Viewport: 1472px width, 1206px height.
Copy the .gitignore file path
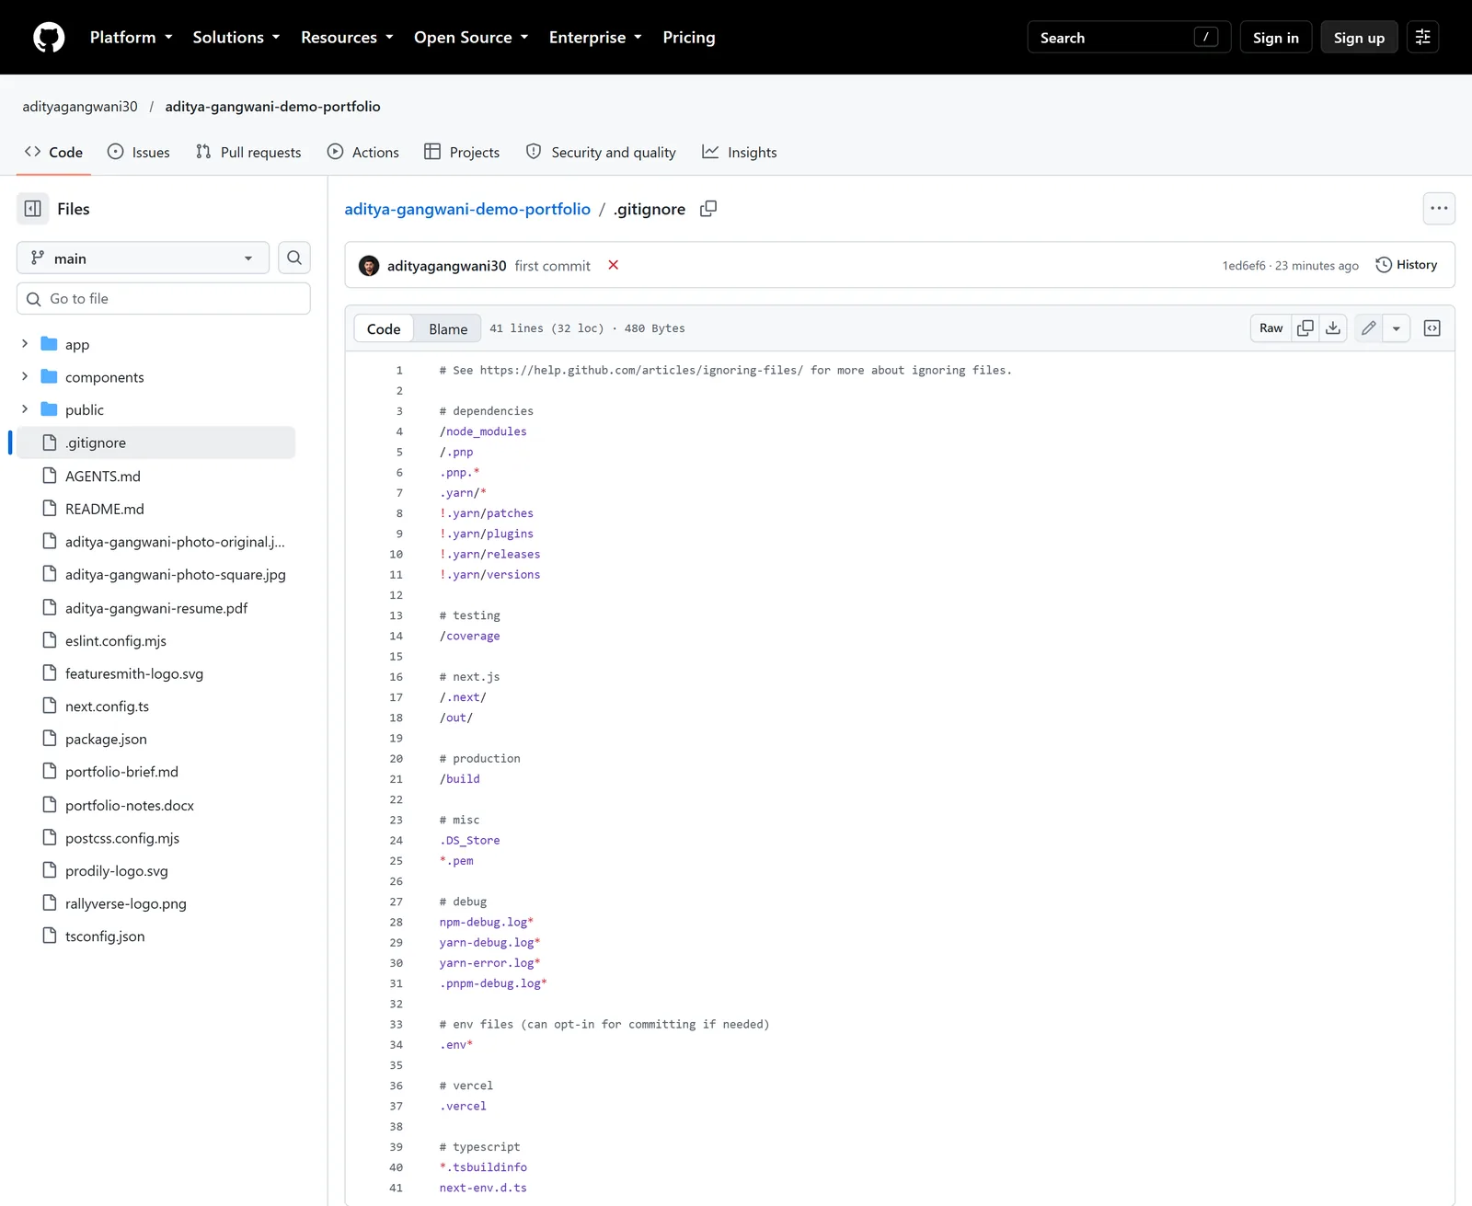point(708,209)
